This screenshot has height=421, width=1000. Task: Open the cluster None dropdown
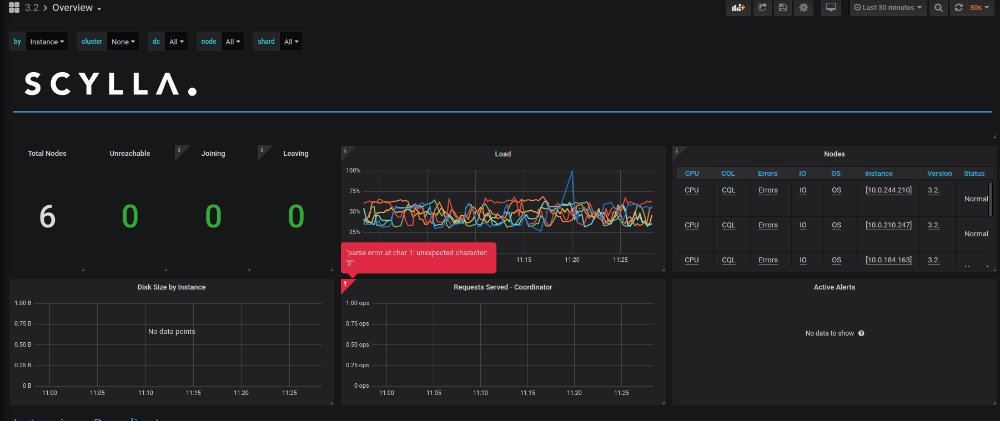[x=123, y=42]
